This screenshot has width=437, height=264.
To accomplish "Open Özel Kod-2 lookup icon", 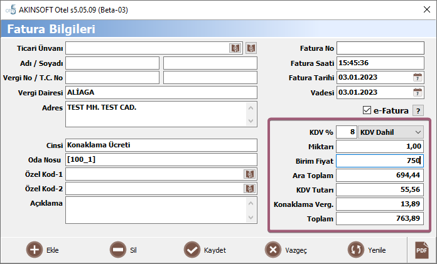I will (x=250, y=189).
